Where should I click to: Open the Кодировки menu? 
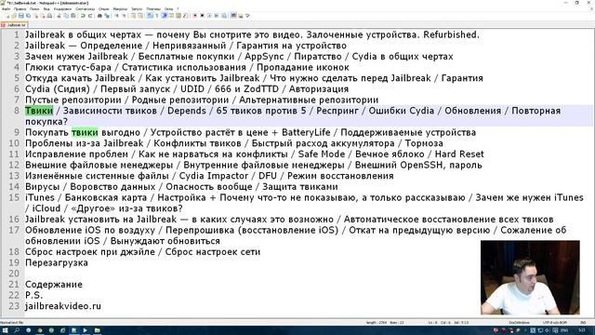pyautogui.click(x=62, y=8)
